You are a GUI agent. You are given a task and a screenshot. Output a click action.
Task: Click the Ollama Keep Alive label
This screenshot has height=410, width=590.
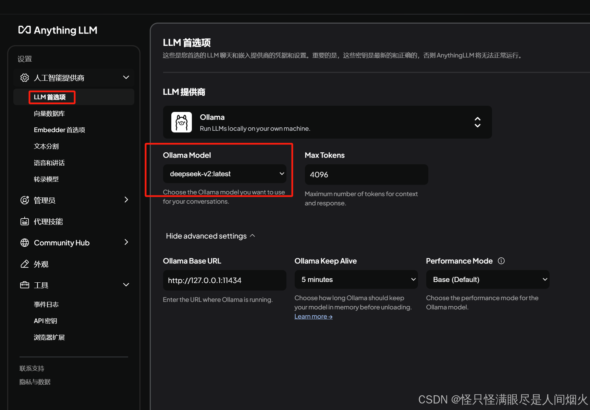point(325,261)
